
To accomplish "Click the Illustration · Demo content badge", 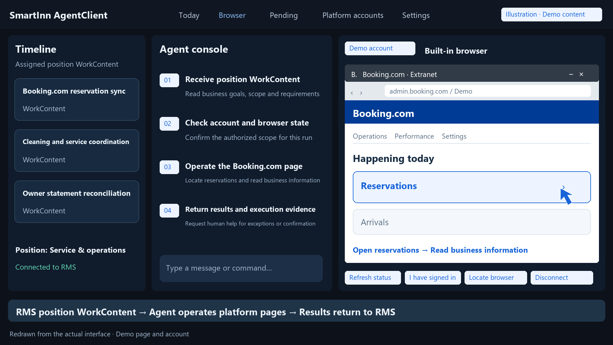I will click(x=551, y=14).
